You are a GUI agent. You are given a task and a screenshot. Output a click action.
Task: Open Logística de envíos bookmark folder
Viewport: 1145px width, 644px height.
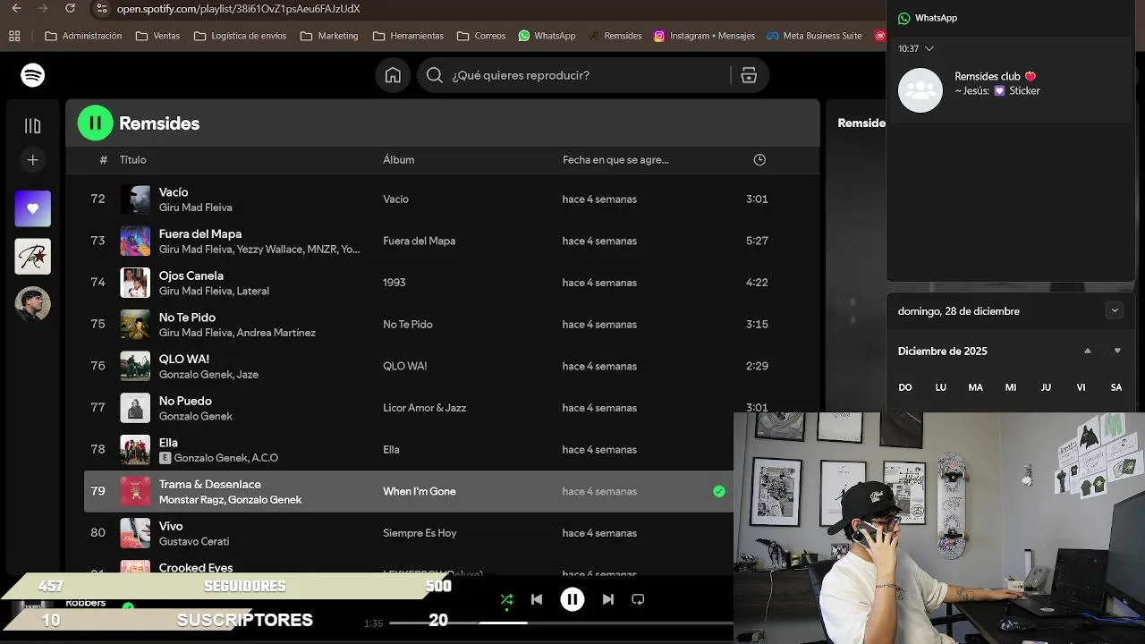pyautogui.click(x=241, y=36)
